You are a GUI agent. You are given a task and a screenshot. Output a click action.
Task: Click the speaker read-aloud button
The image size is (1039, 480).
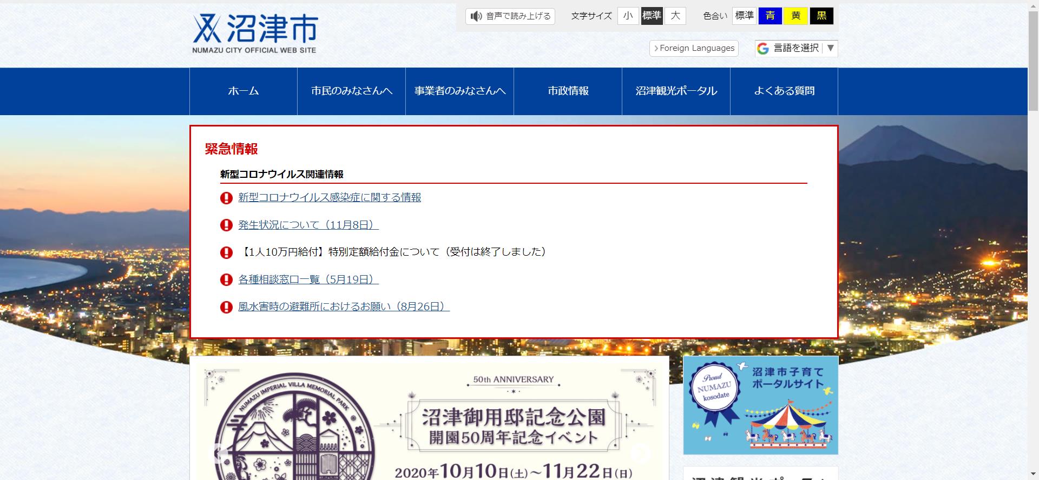point(510,16)
